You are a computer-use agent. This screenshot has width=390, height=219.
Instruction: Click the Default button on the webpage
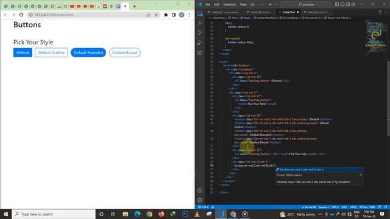pyautogui.click(x=23, y=53)
